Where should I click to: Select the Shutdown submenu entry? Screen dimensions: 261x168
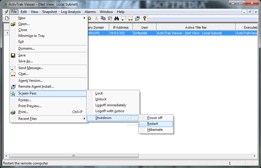point(113,118)
